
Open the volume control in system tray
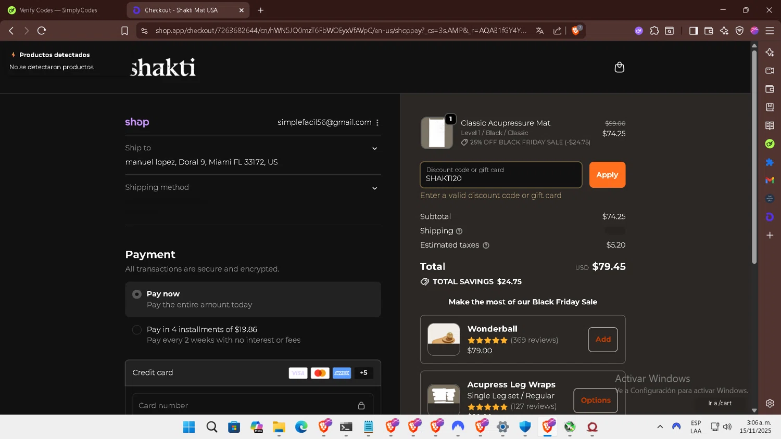pos(727,427)
